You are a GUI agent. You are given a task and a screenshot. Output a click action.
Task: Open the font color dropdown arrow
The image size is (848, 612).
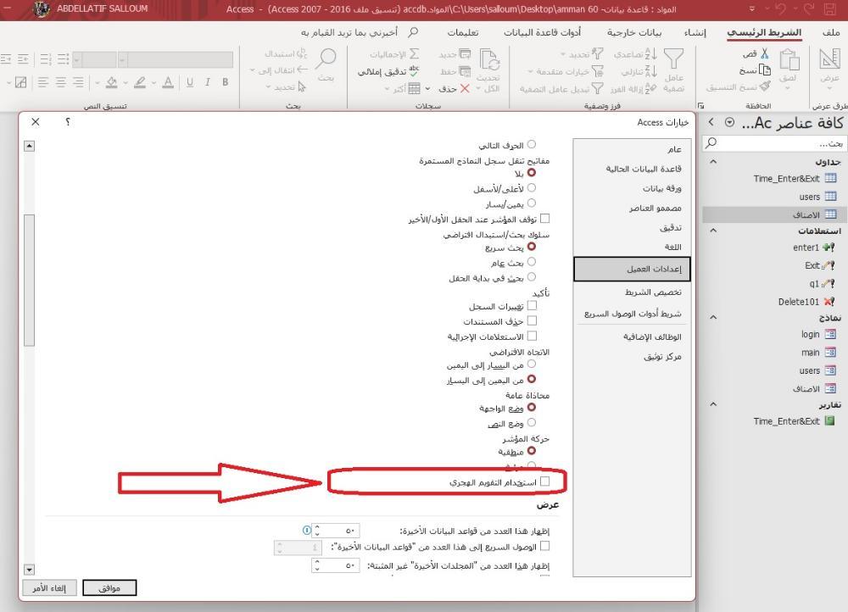pyautogui.click(x=154, y=83)
